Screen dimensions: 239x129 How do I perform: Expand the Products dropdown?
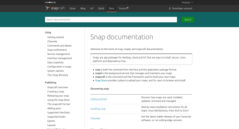187,2
